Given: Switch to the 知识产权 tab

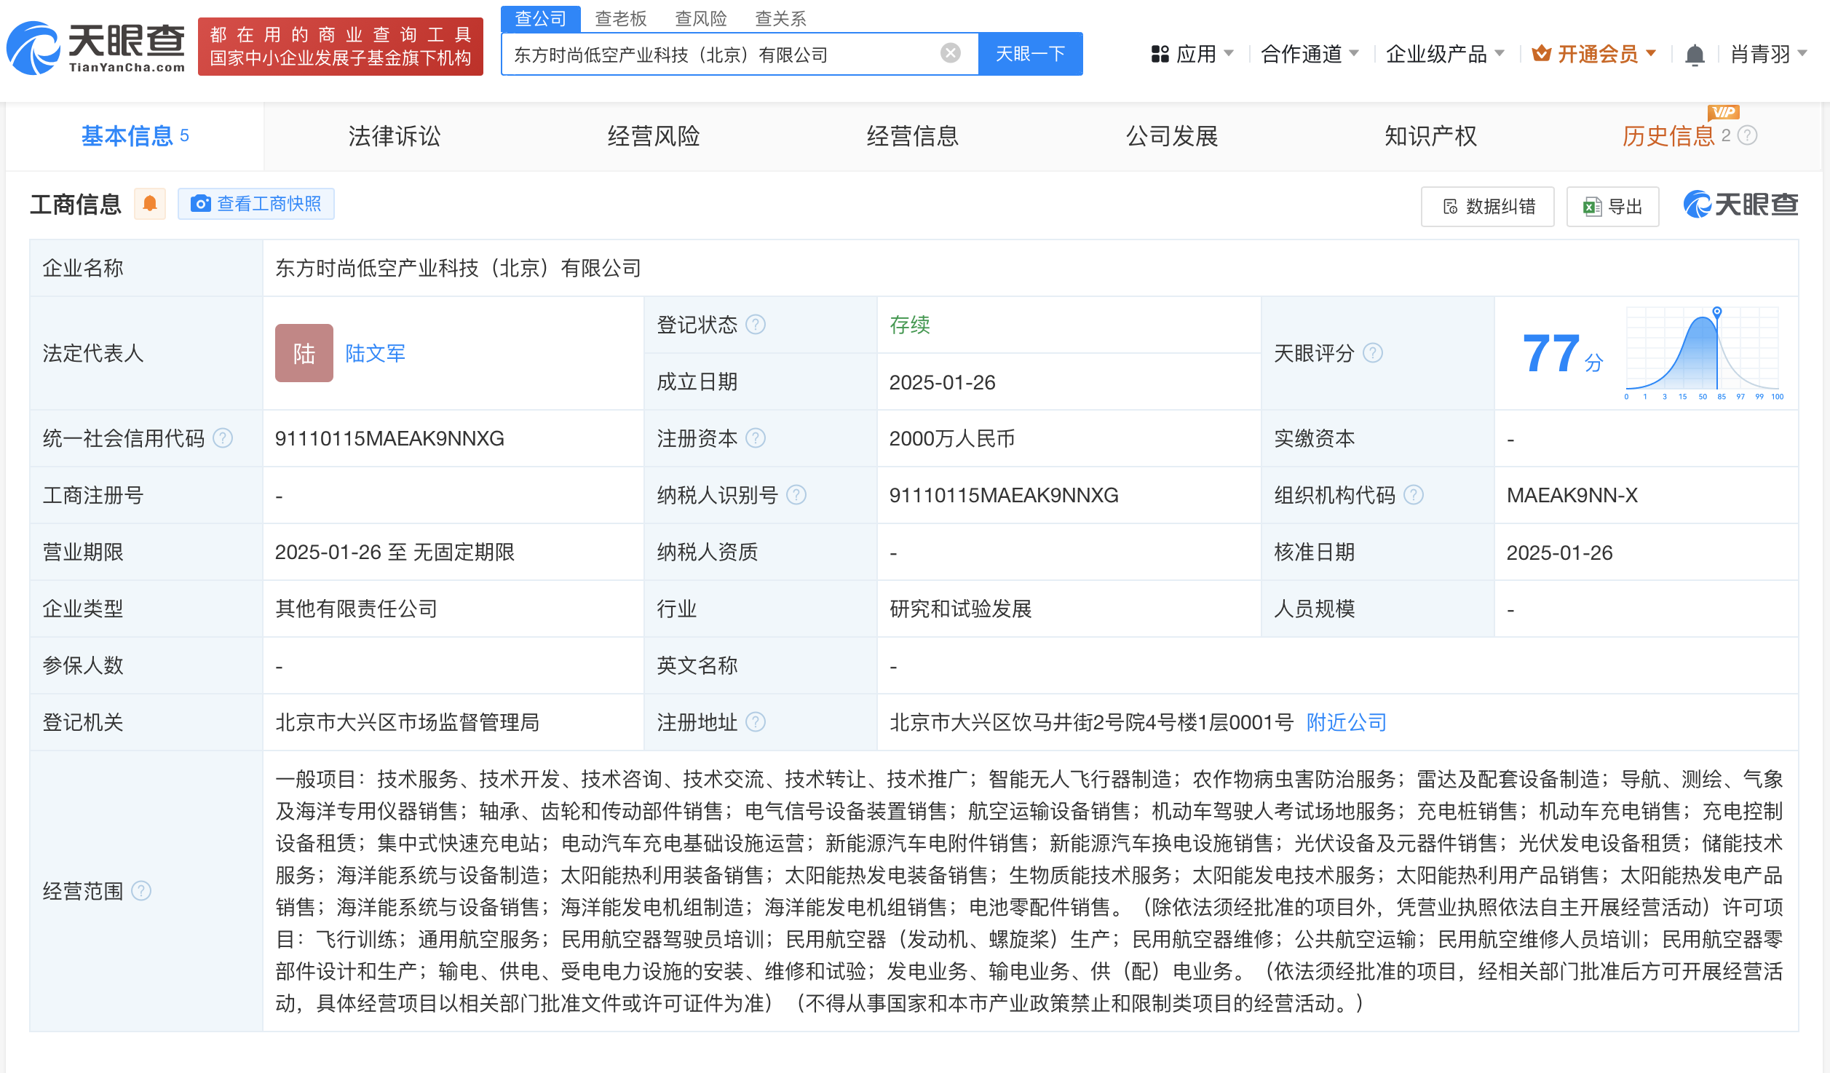Looking at the screenshot, I should pyautogui.click(x=1429, y=135).
